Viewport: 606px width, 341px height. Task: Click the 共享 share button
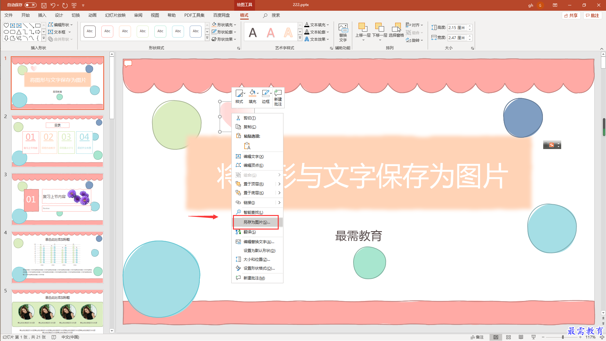(571, 15)
